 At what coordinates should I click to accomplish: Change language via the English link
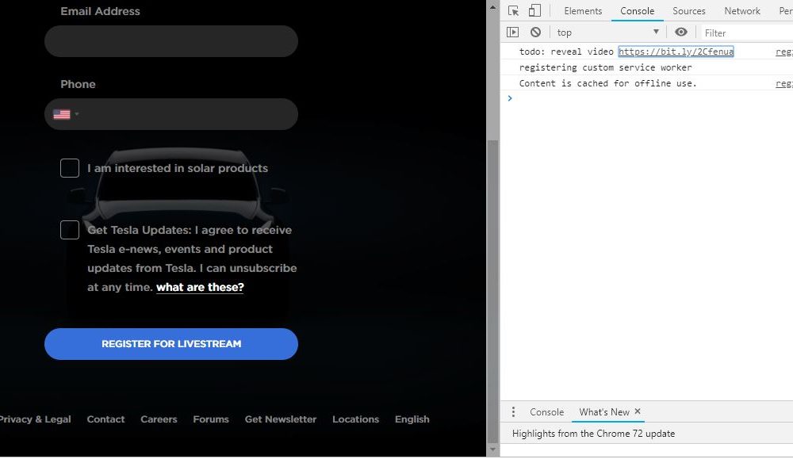pos(412,419)
